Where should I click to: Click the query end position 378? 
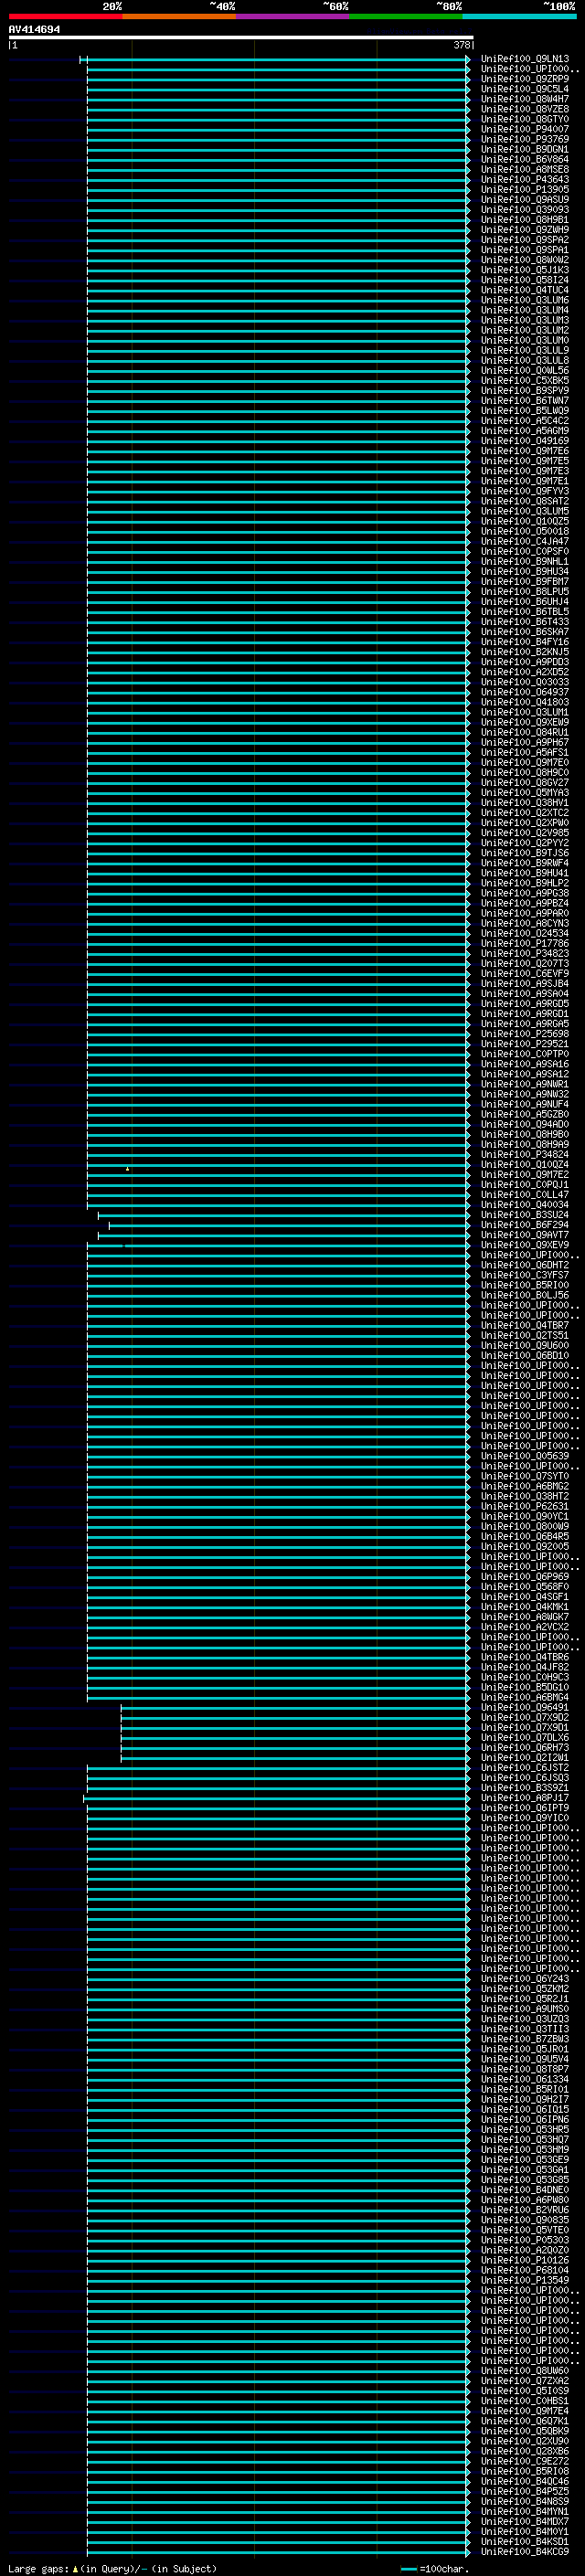(x=462, y=45)
